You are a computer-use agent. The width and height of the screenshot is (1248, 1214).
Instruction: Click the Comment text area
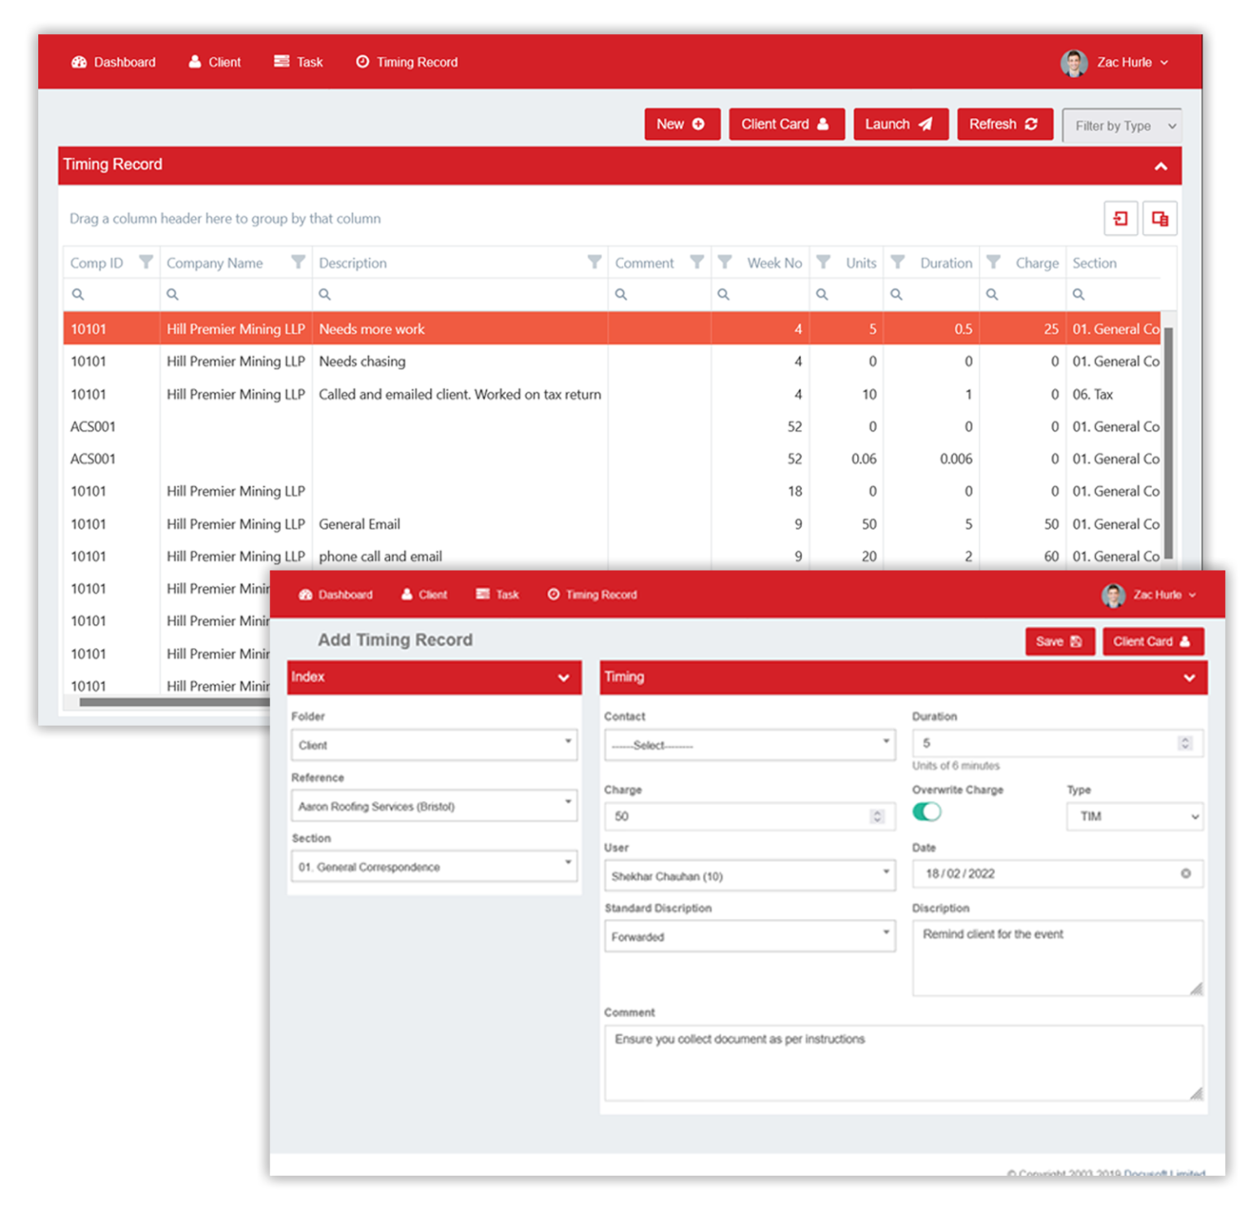(903, 1063)
